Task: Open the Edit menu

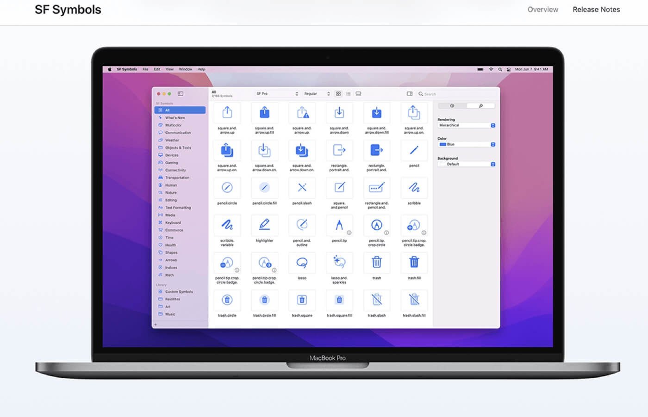Action: click(x=157, y=69)
